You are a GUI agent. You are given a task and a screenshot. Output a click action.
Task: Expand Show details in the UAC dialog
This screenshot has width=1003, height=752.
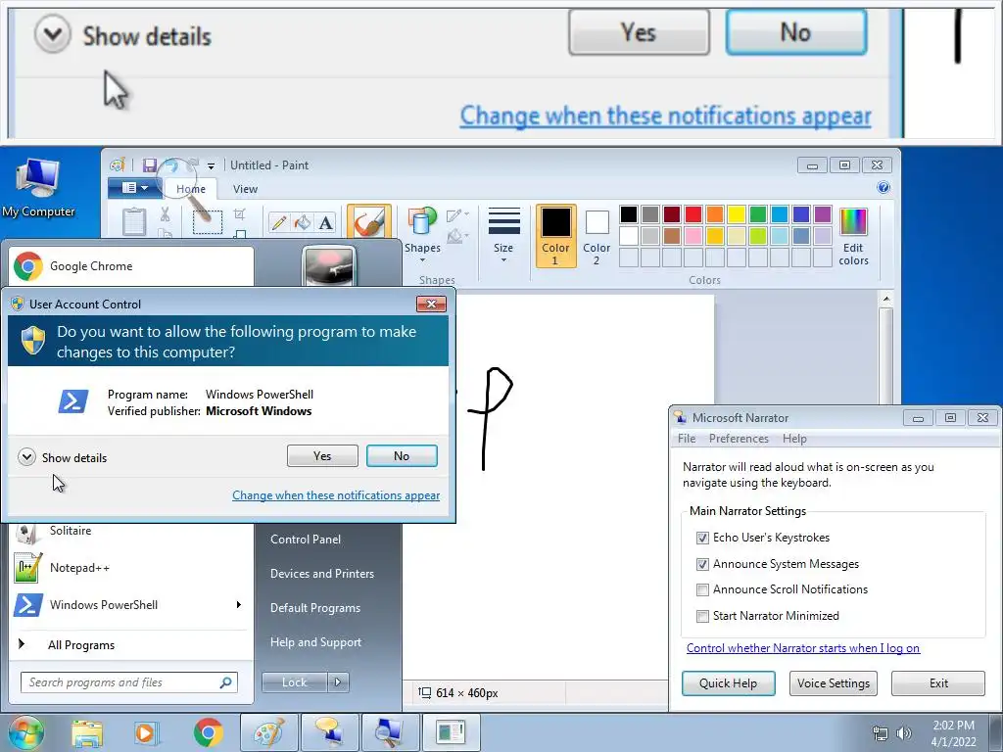coord(63,457)
